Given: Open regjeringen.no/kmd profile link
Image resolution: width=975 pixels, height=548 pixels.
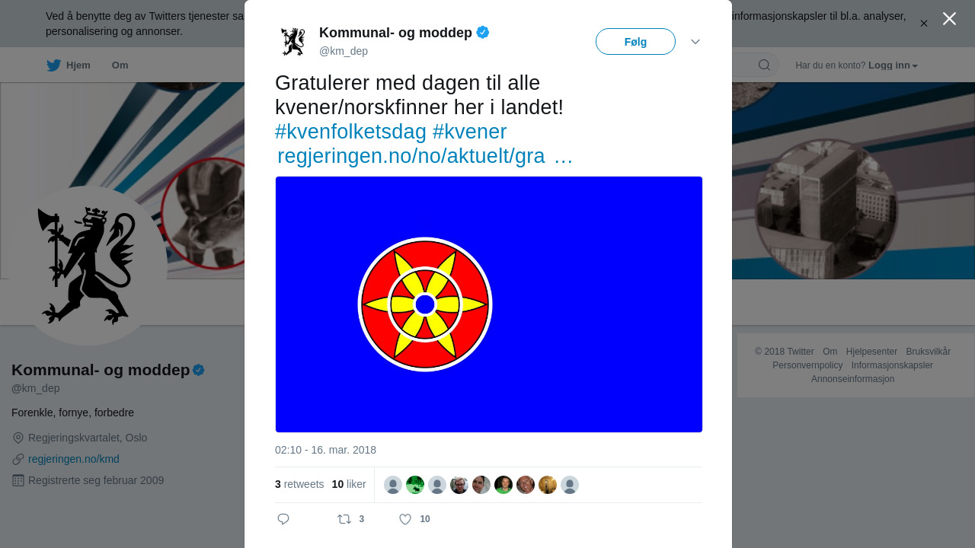Looking at the screenshot, I should pos(74,459).
